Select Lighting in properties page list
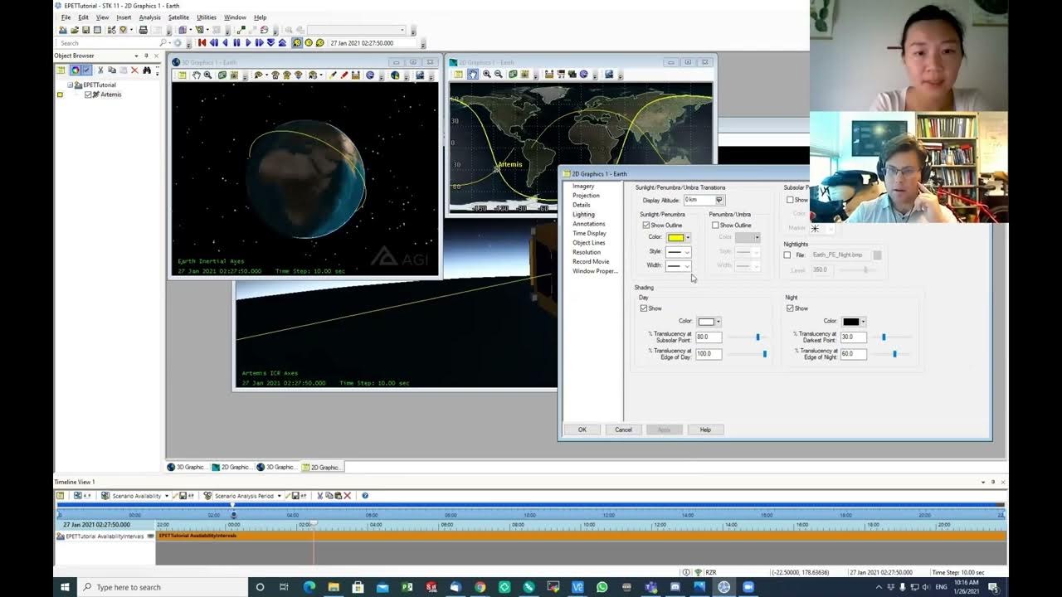 click(x=583, y=214)
